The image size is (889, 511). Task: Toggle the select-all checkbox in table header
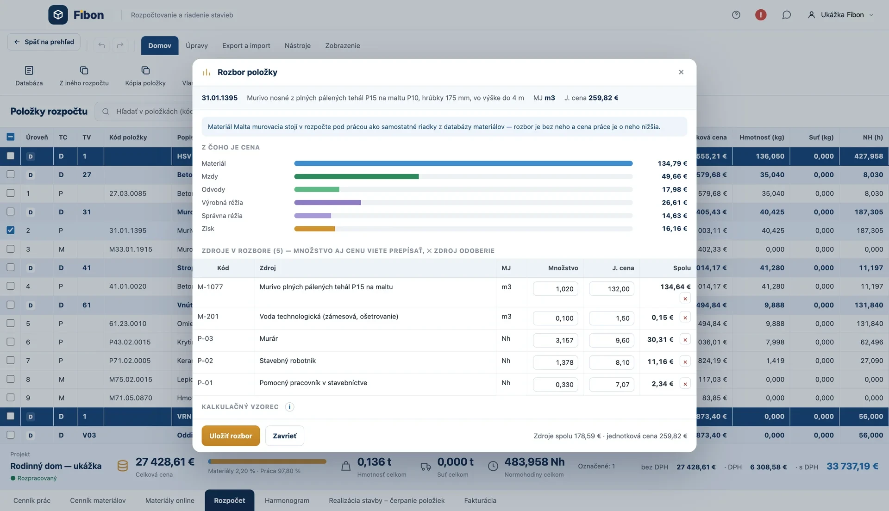click(11, 137)
